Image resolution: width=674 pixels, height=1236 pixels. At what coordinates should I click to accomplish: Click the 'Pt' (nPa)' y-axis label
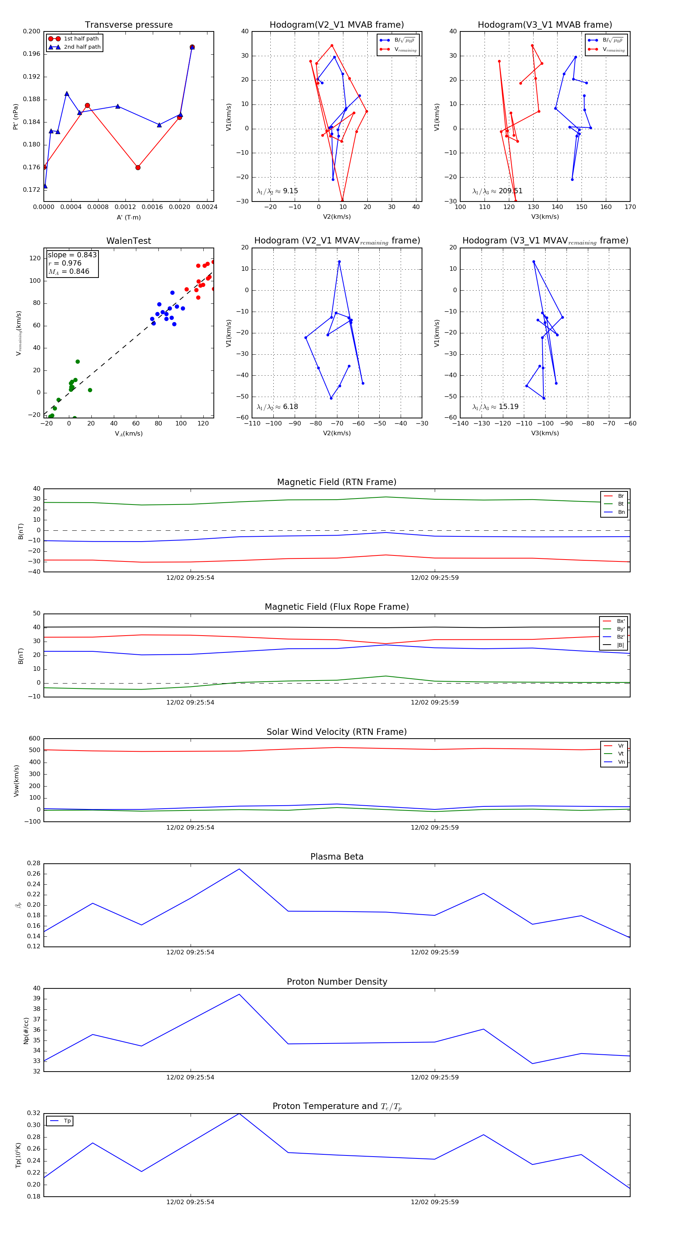[x=15, y=116]
